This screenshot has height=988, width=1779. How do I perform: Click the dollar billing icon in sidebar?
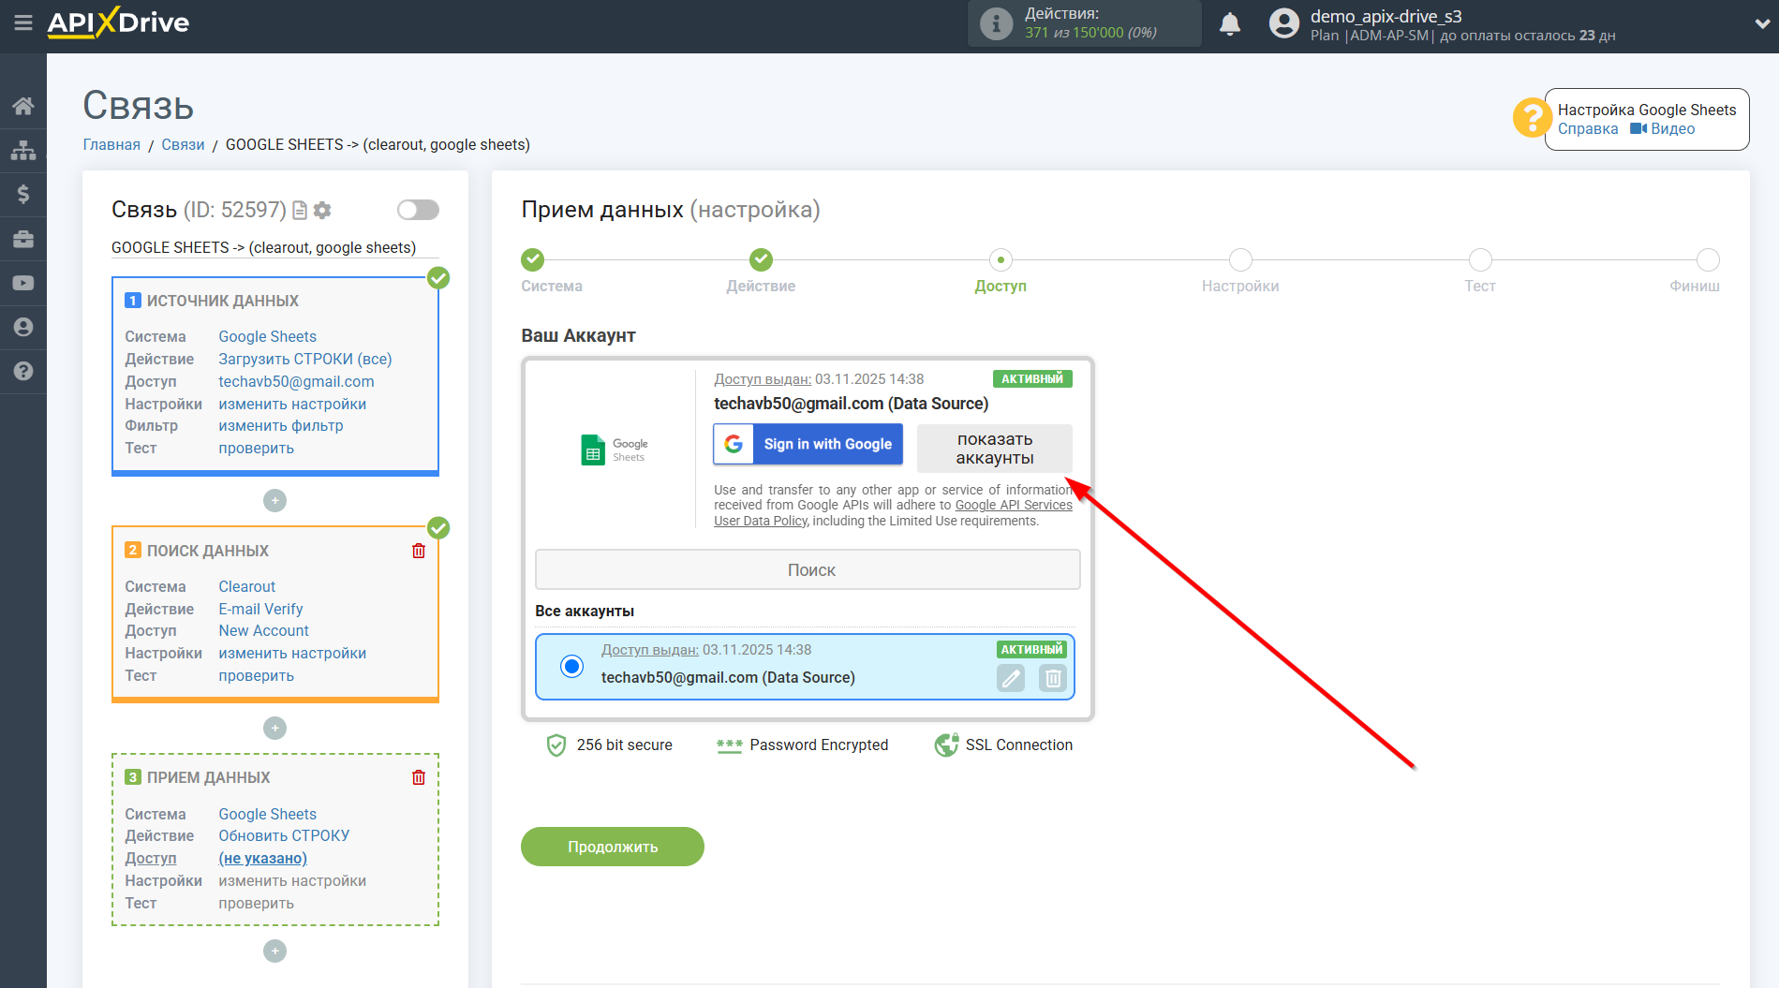(x=23, y=194)
